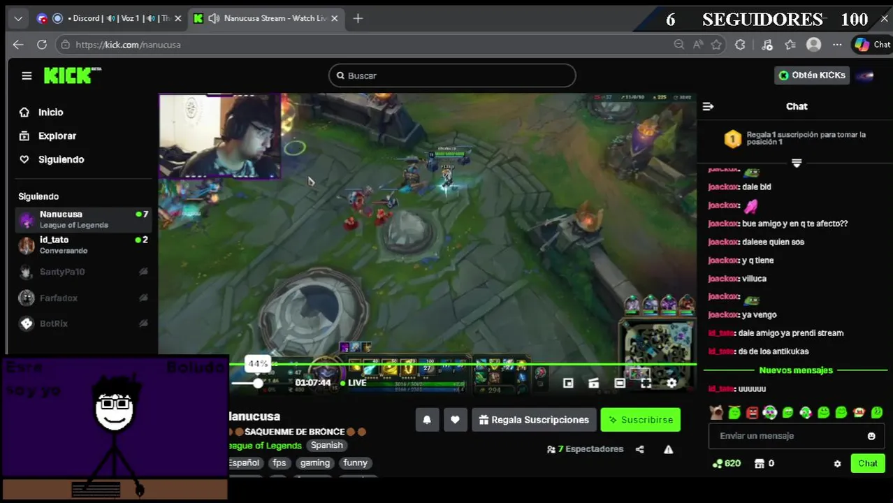Viewport: 893px width, 503px height.
Task: Focus the Buscar search field
Action: (452, 75)
